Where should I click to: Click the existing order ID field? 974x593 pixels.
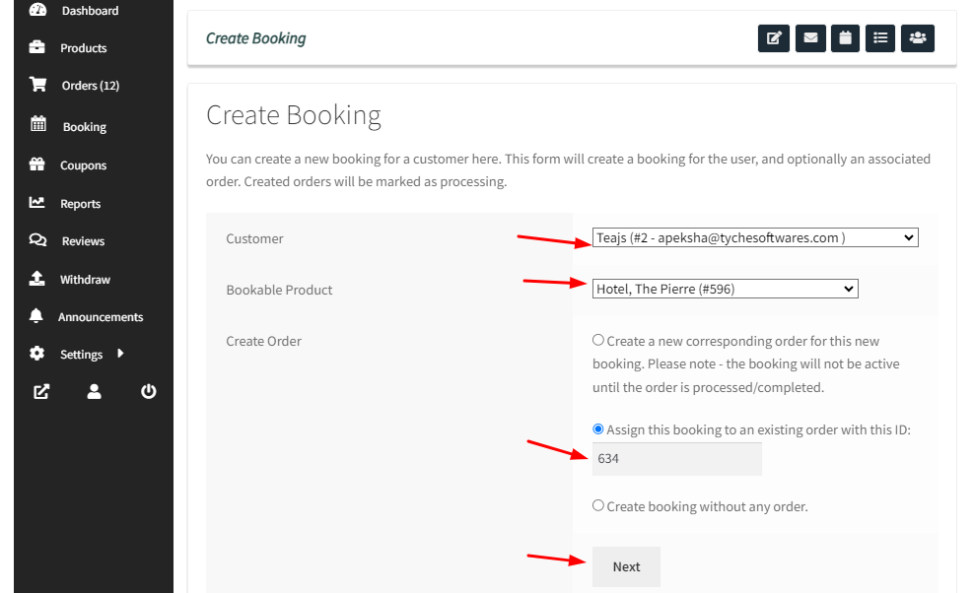(677, 459)
